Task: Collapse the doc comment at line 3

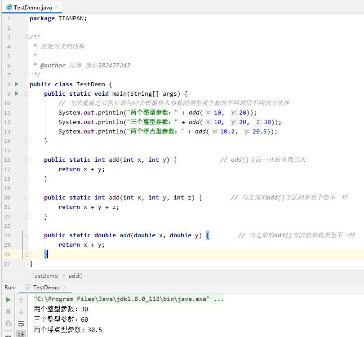Action: pyautogui.click(x=27, y=37)
